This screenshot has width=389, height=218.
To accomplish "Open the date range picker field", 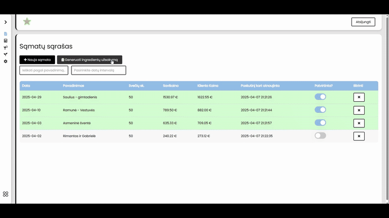I will click(98, 70).
